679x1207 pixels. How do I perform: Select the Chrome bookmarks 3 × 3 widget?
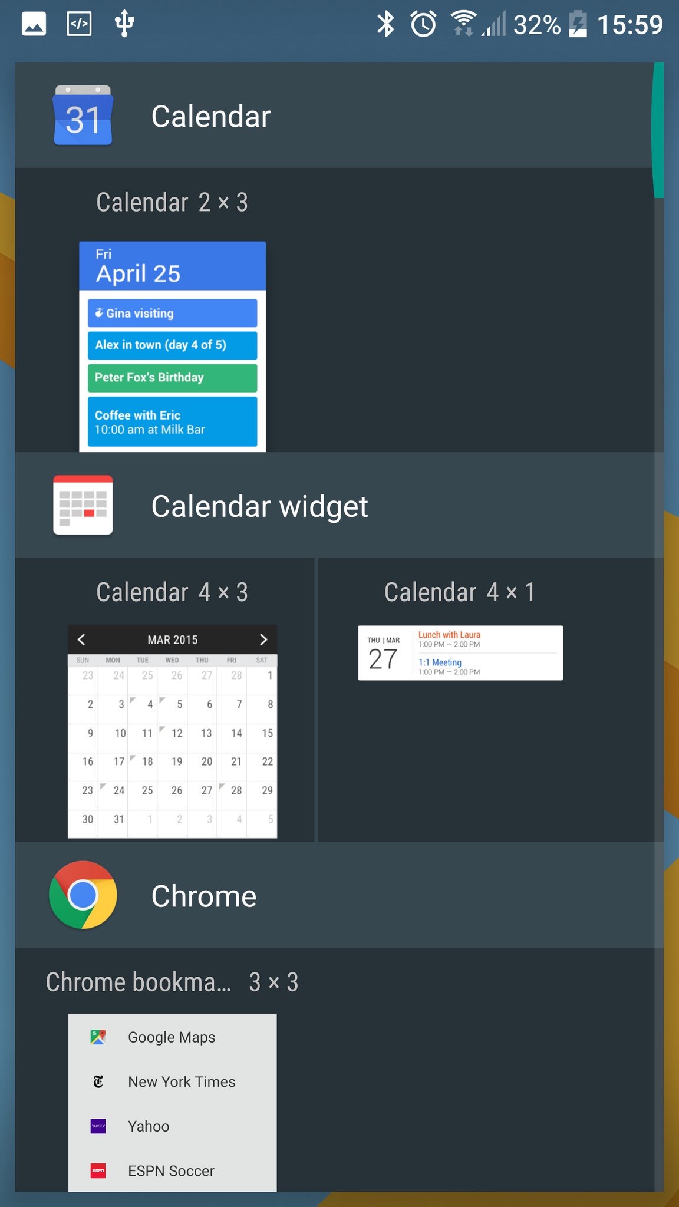pyautogui.click(x=173, y=1102)
